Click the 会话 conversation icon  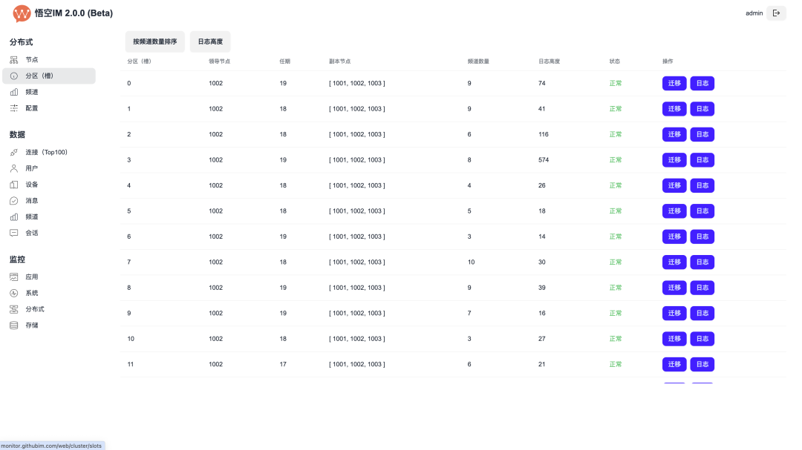13,233
